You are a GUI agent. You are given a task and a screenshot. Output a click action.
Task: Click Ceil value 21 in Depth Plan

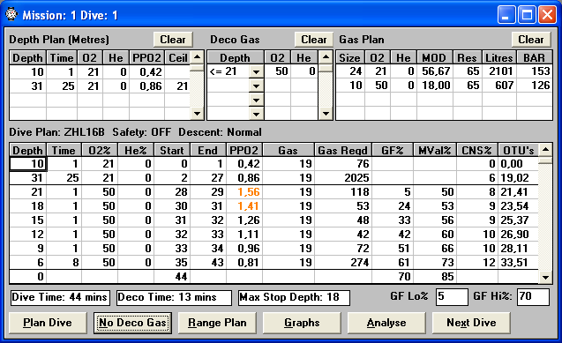click(x=177, y=86)
